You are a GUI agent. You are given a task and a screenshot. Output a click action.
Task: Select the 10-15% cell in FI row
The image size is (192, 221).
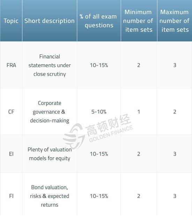point(99,196)
